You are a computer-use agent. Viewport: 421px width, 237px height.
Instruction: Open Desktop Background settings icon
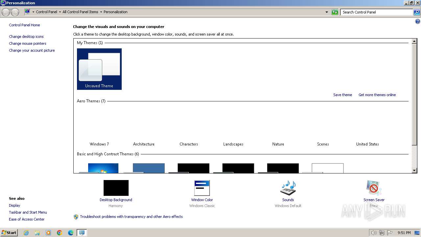pyautogui.click(x=116, y=188)
